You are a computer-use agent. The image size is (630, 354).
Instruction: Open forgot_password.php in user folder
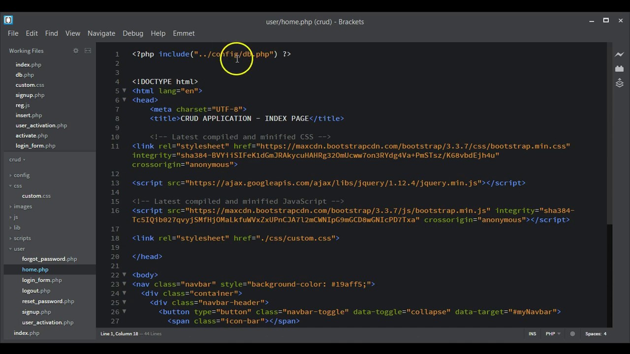[x=49, y=259]
